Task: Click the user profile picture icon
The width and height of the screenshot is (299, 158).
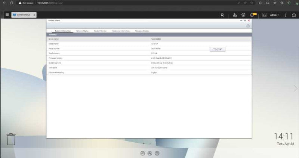Action: [x=264, y=15]
